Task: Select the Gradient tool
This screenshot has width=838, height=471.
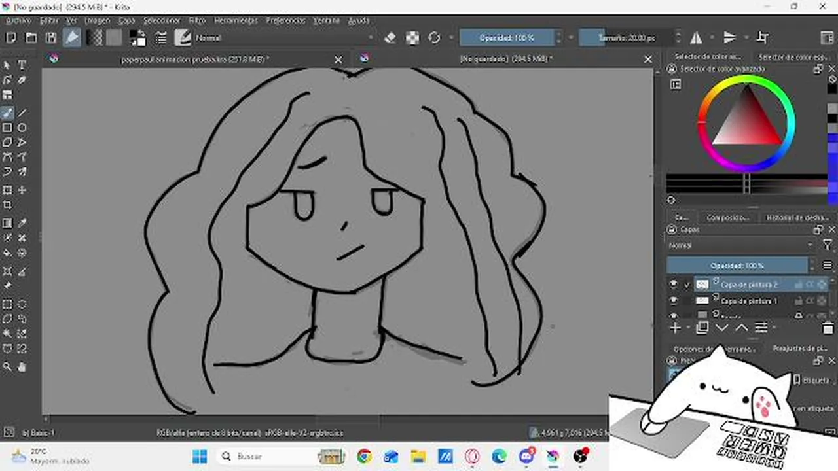Action: point(7,223)
